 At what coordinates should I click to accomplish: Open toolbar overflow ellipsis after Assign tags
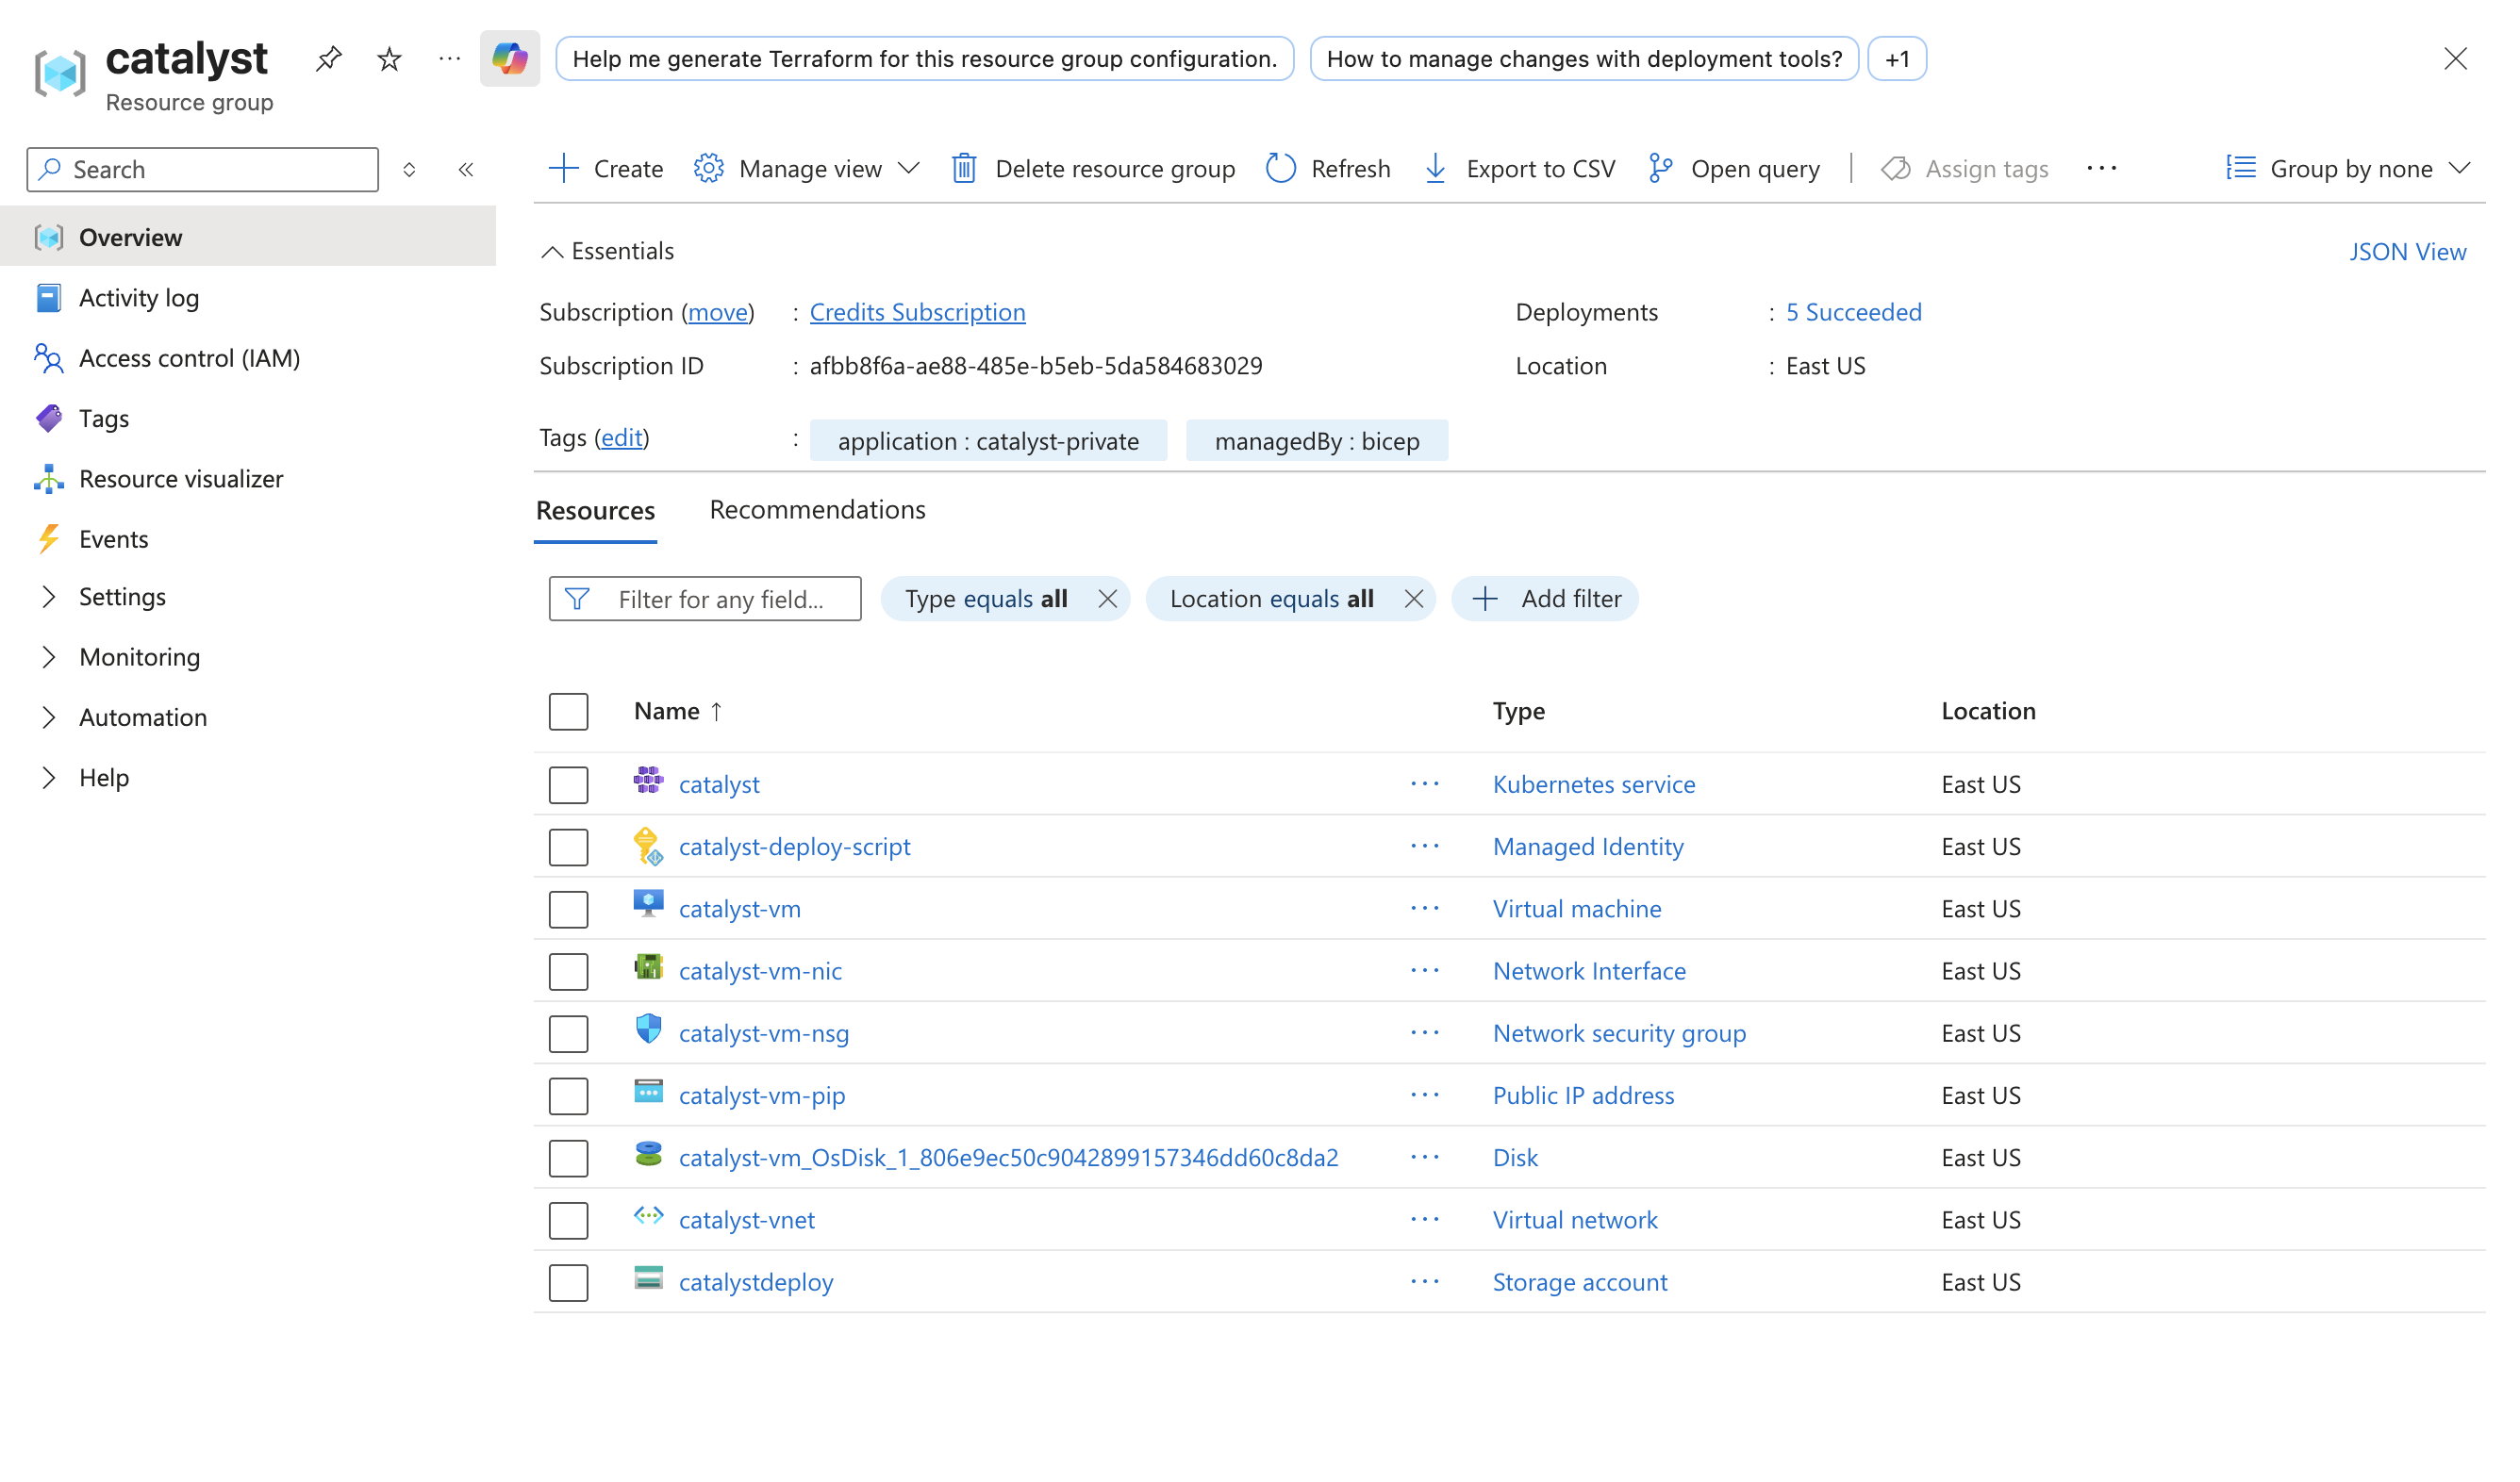pyautogui.click(x=2102, y=169)
